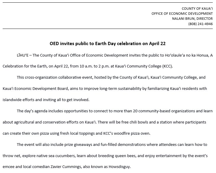Viewport: 216px width, 173px height.
Task: Click the 'NALANI BRUN, DIRECTOR' line
Action: point(192,19)
